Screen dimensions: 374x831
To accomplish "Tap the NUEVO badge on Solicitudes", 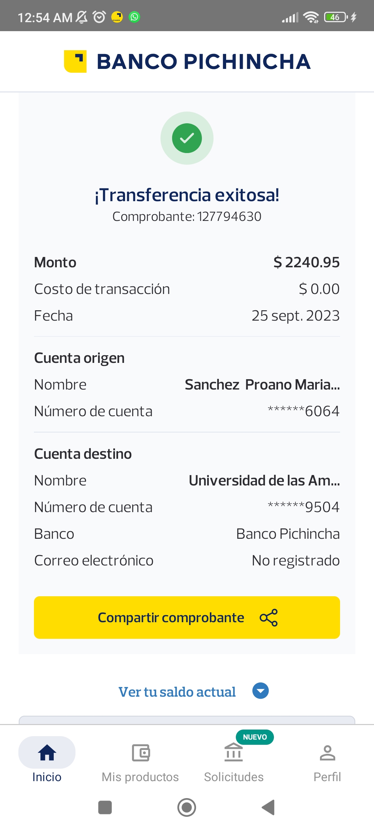I will click(x=255, y=737).
